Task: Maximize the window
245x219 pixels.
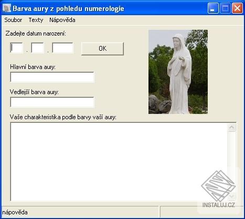Action: [x=225, y=8]
